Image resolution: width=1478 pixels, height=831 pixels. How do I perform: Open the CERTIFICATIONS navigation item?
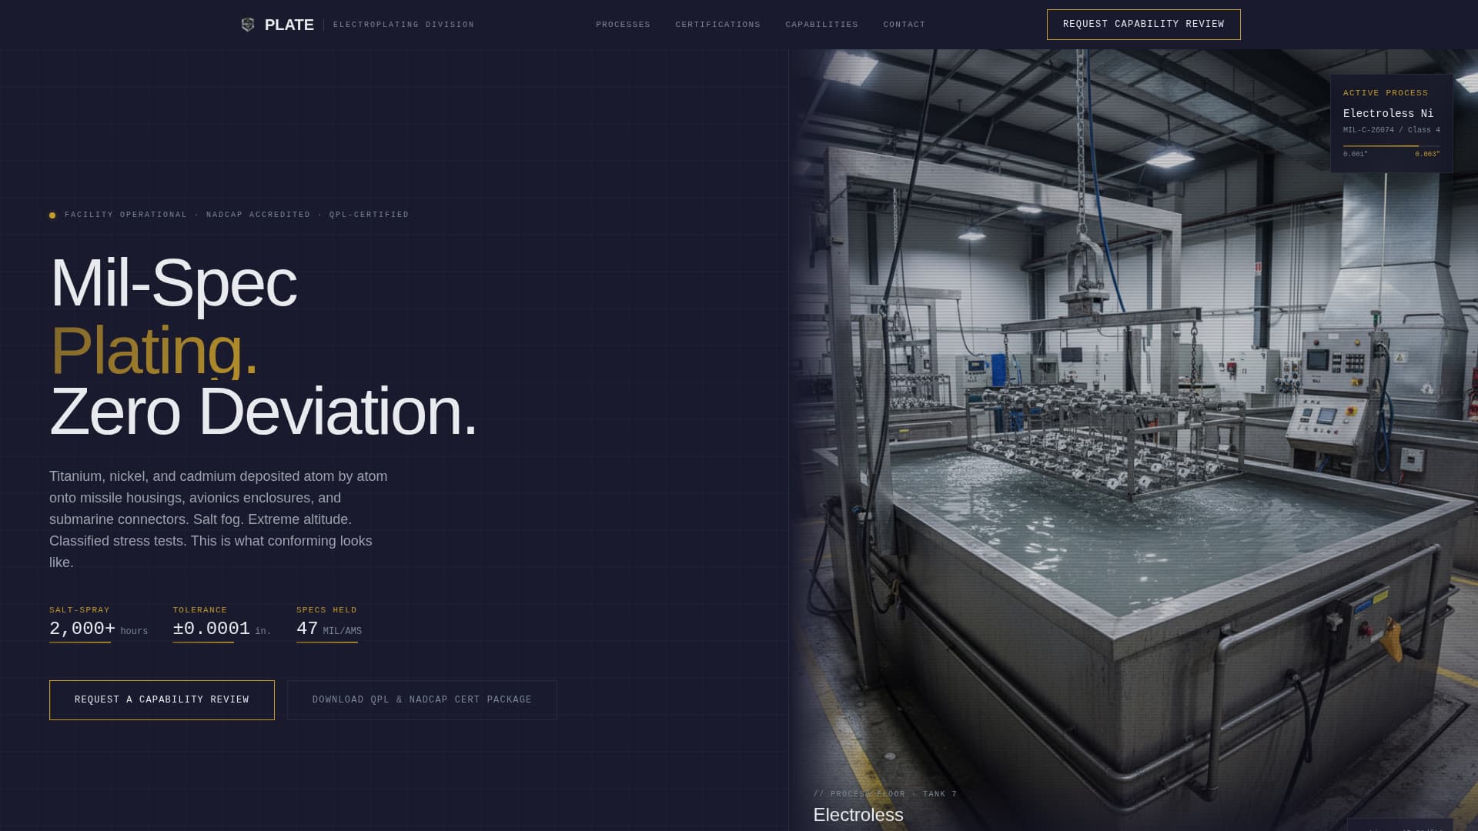click(717, 24)
